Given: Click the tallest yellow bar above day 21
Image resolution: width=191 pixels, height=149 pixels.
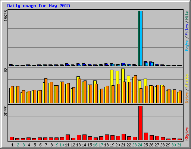Looking at the screenshot, I should (123, 75).
